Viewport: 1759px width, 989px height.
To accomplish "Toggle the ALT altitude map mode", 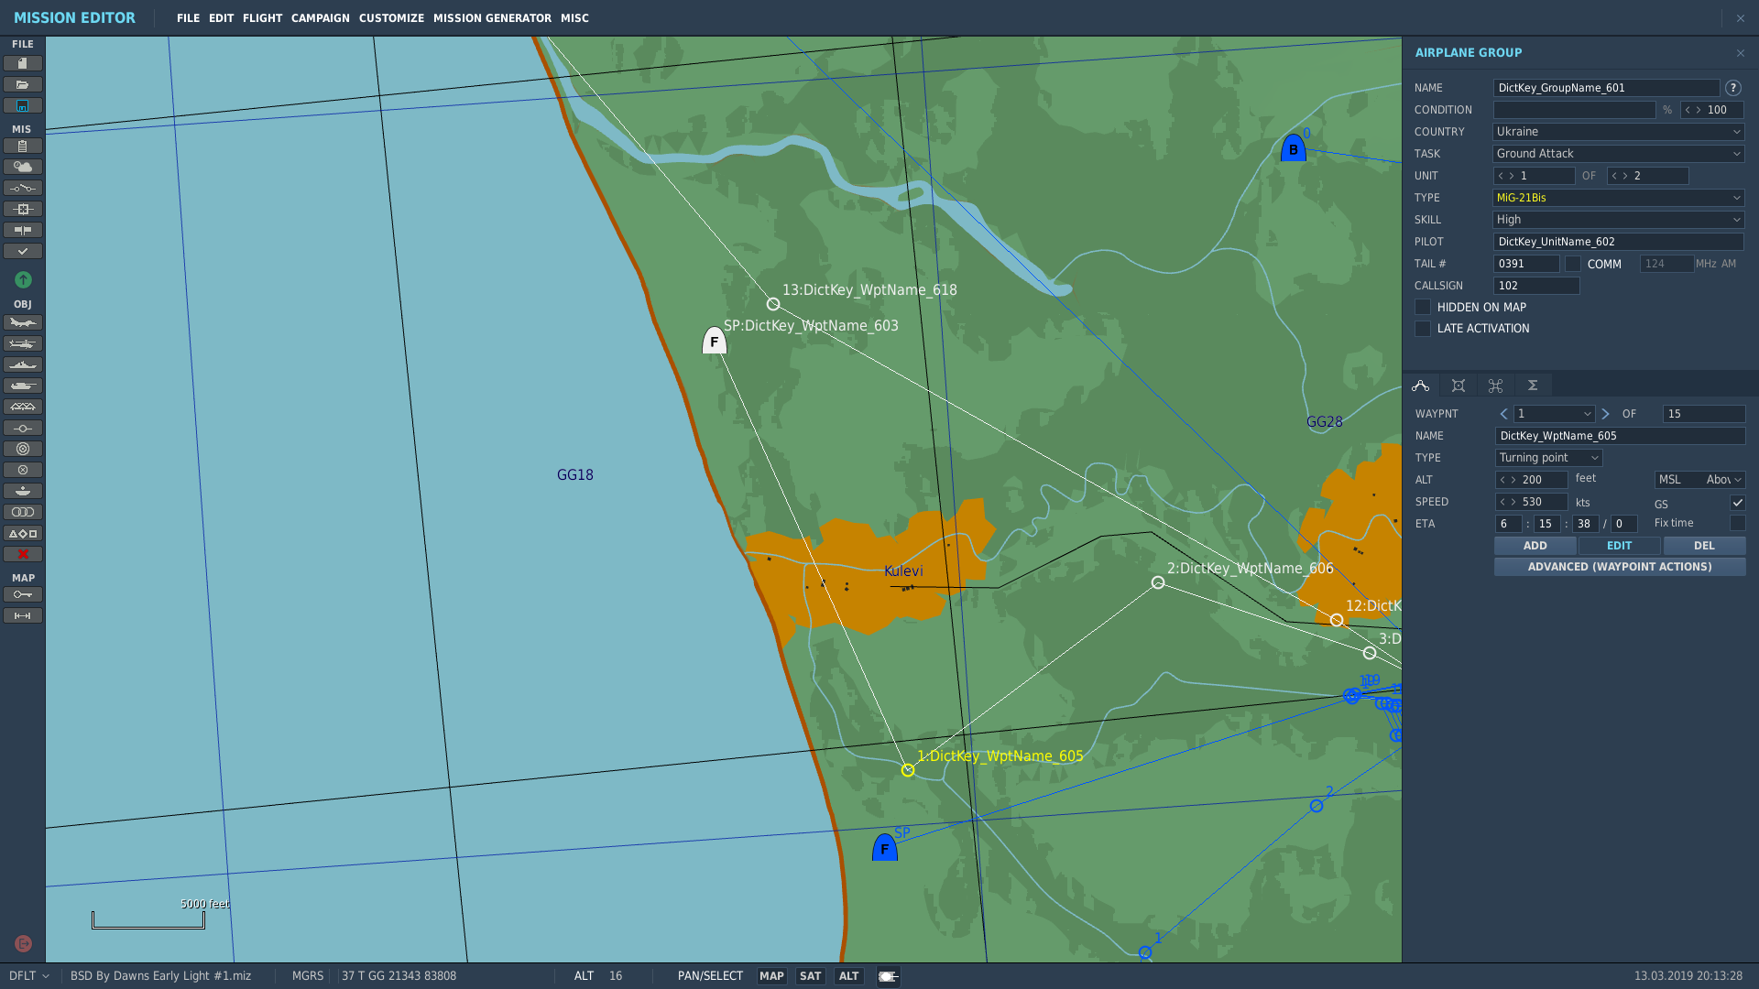I will 848,976.
